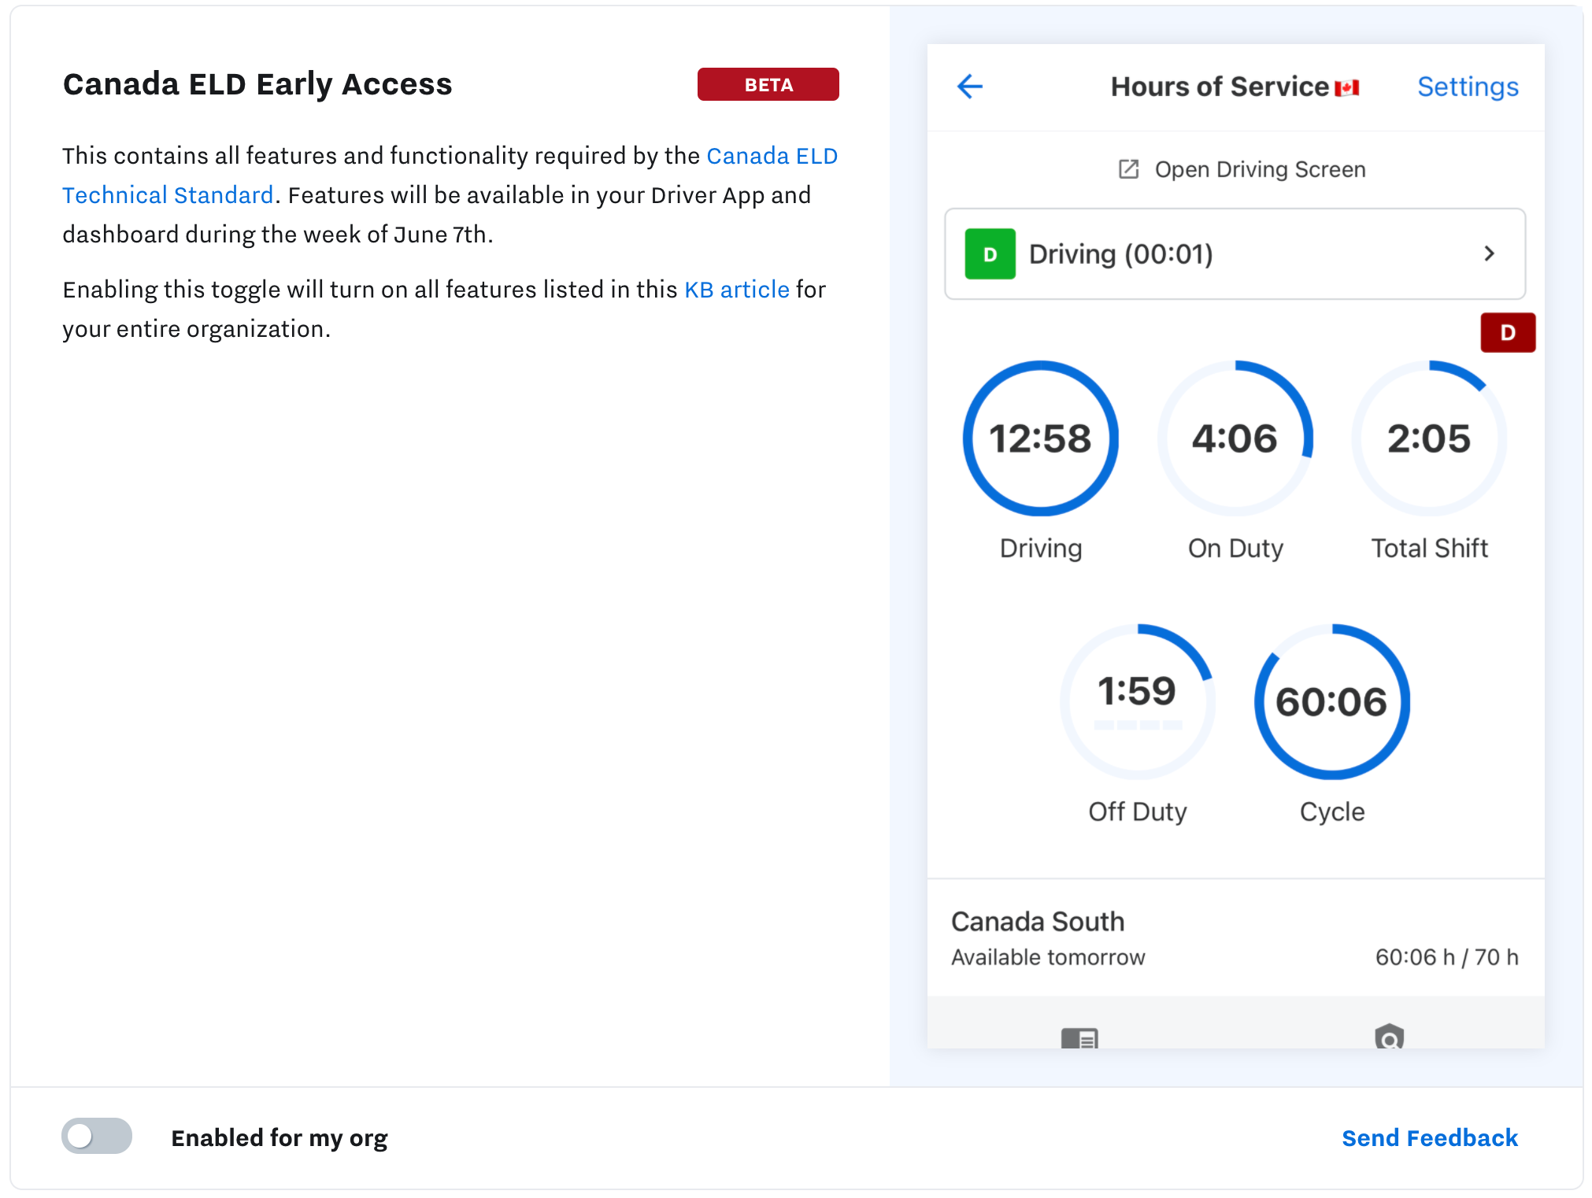Click the 60:06 Cycle clock circle
Viewport: 1592px width, 1198px height.
click(x=1331, y=702)
